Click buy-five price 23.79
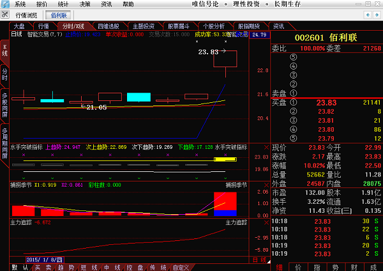Viewport: 383px width, 271px height. (326, 139)
